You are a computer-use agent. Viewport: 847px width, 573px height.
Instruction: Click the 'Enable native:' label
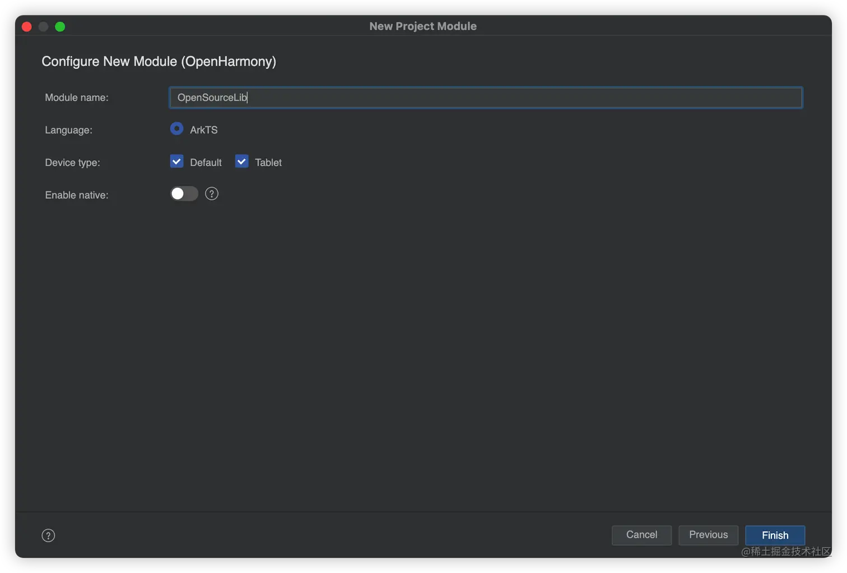(77, 195)
